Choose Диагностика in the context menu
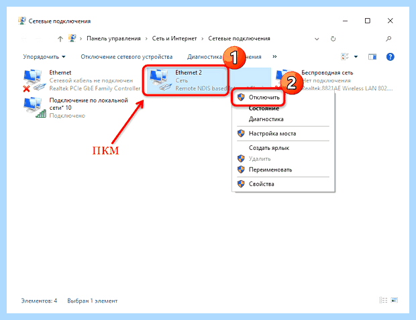The image size is (416, 320). click(x=283, y=119)
